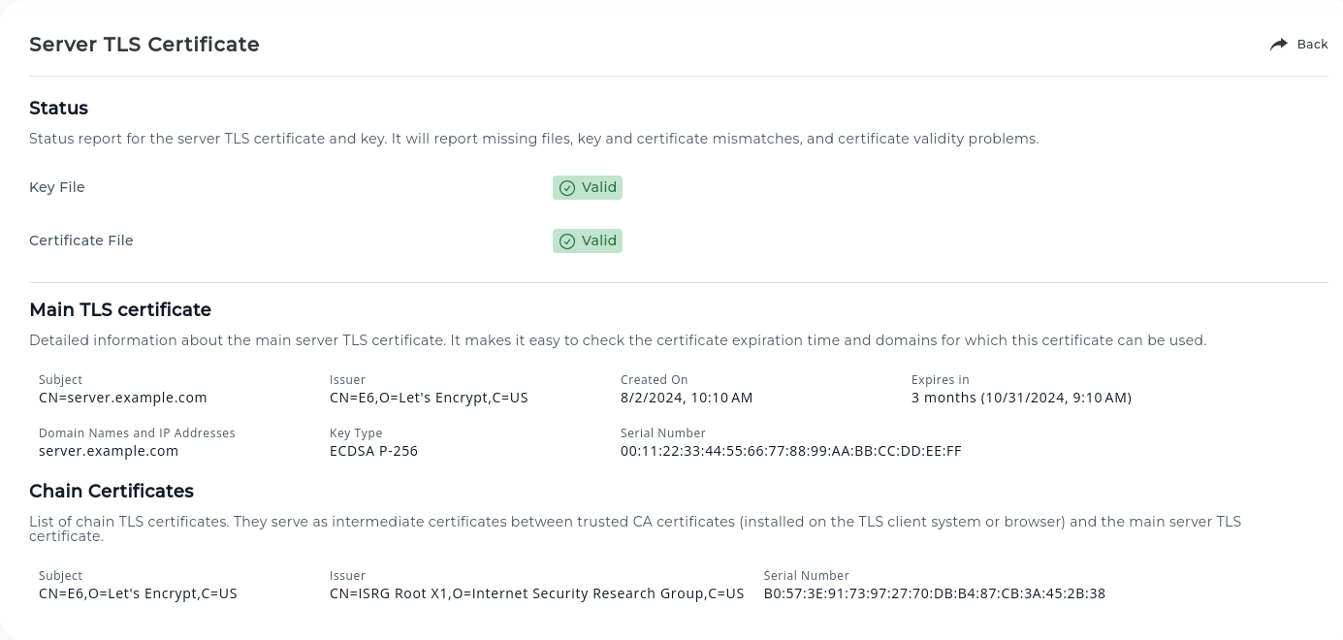
Task: Click the Back link in the header
Action: click(x=1312, y=44)
